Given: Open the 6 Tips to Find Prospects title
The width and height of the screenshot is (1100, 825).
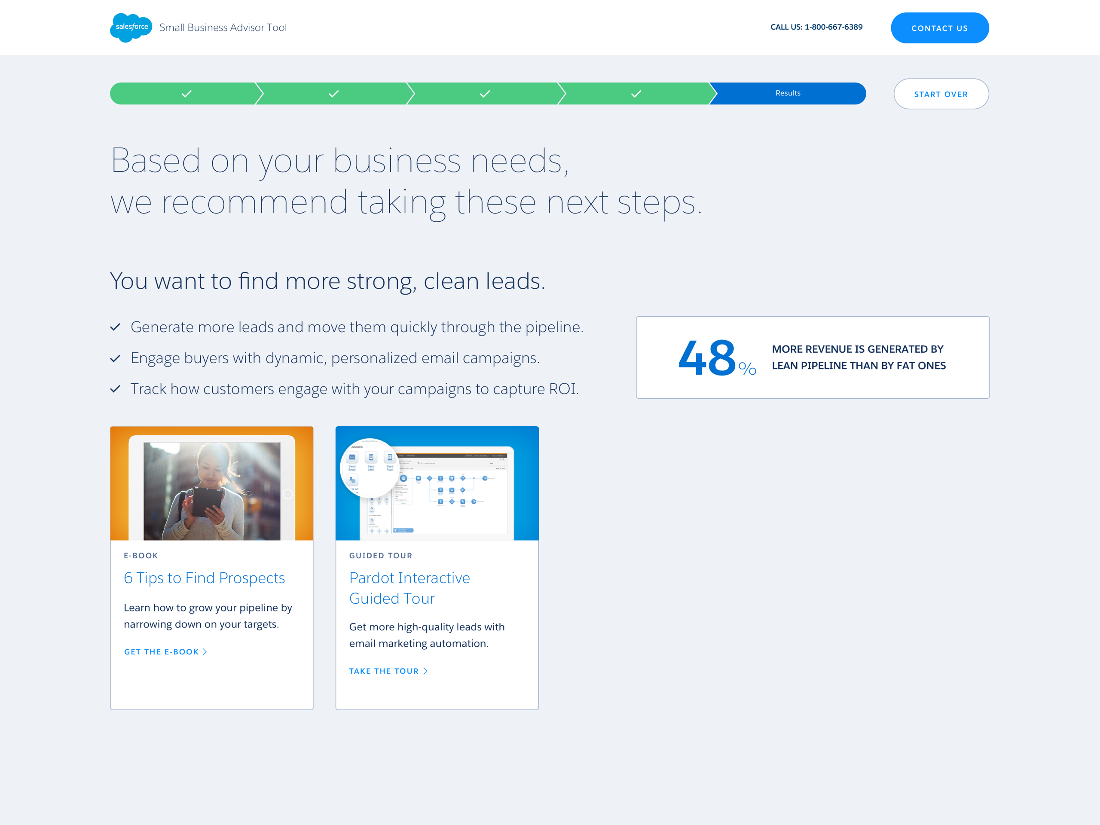Looking at the screenshot, I should pos(204,578).
